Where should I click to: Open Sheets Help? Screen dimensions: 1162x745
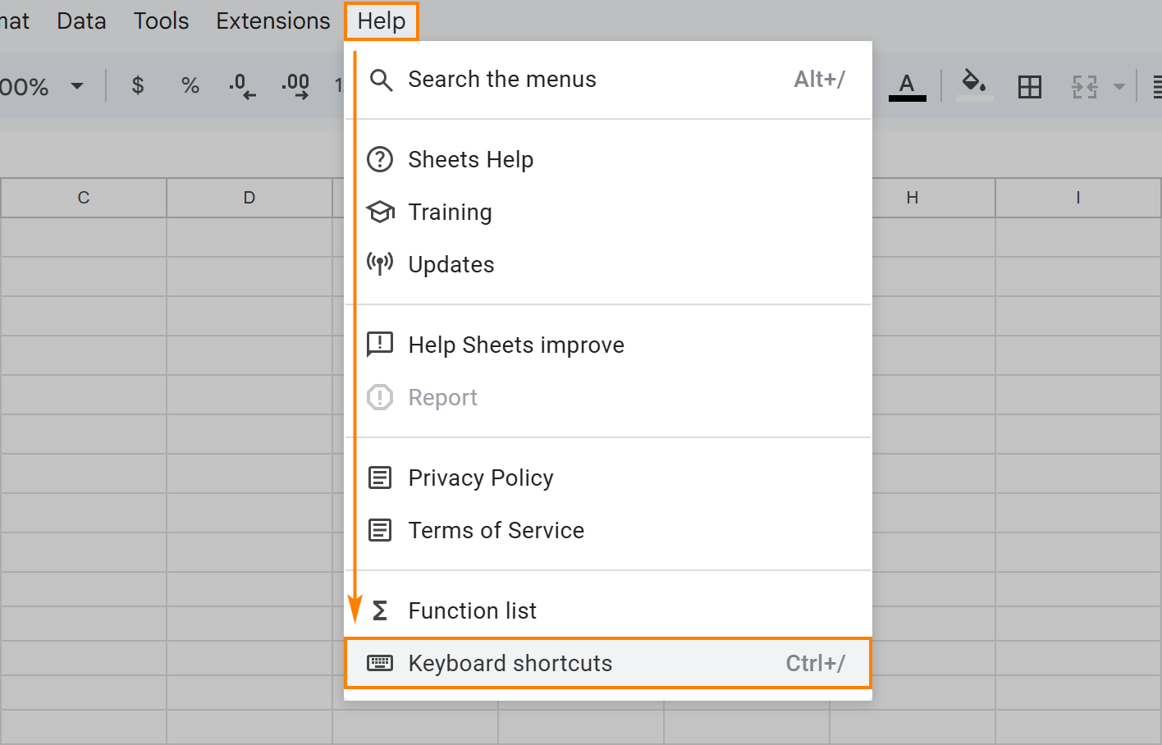pyautogui.click(x=608, y=159)
